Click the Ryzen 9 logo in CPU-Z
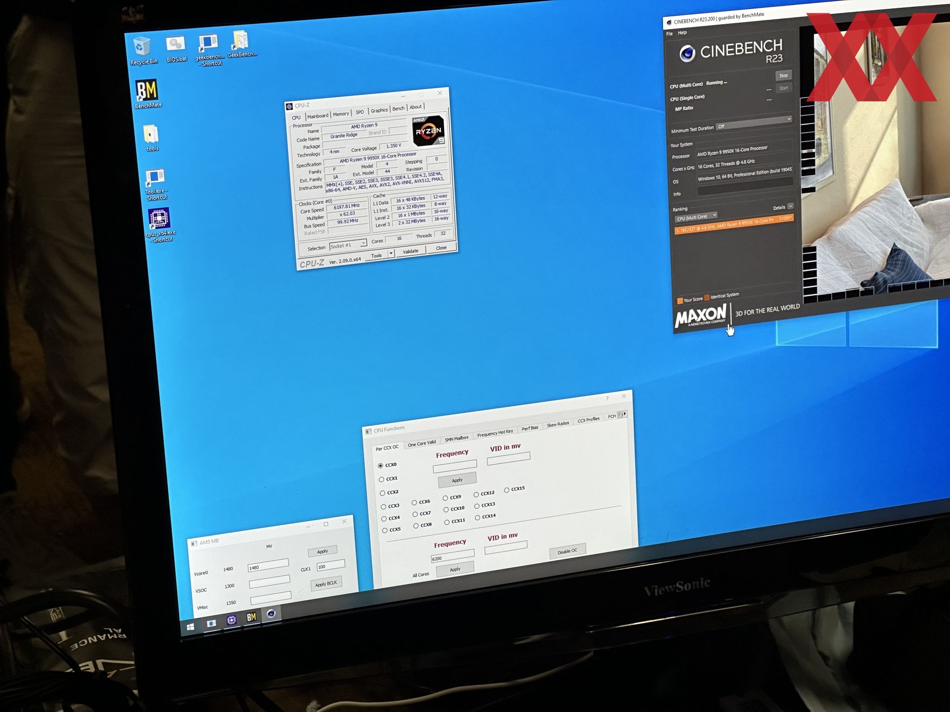Viewport: 950px width, 712px height. pyautogui.click(x=428, y=131)
